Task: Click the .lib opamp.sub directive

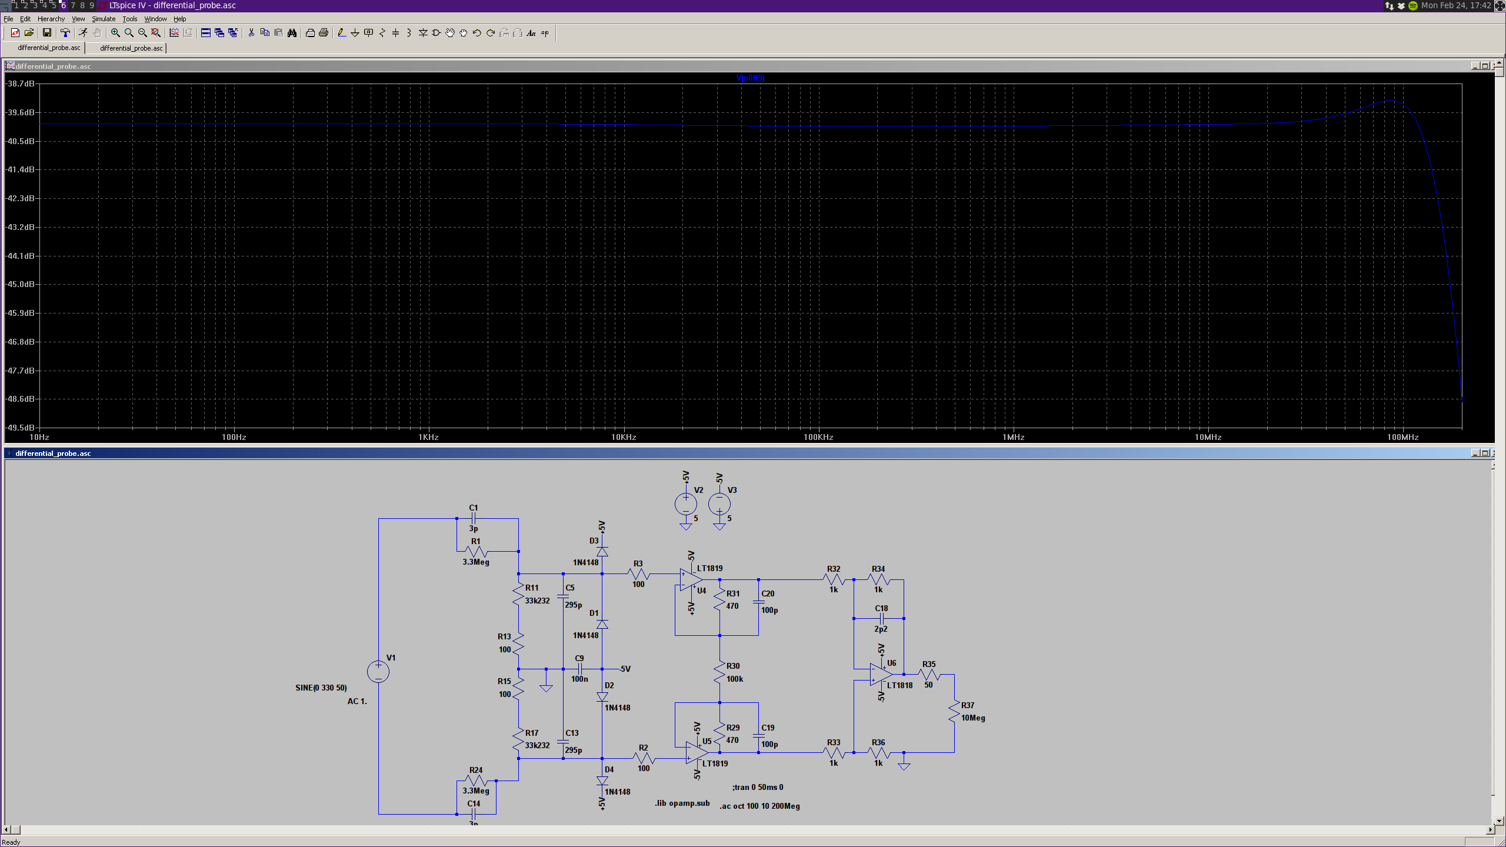Action: (x=682, y=803)
